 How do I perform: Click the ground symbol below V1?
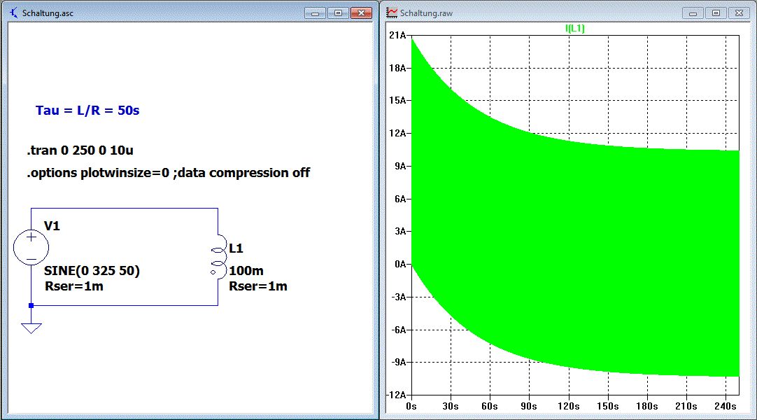(x=31, y=327)
